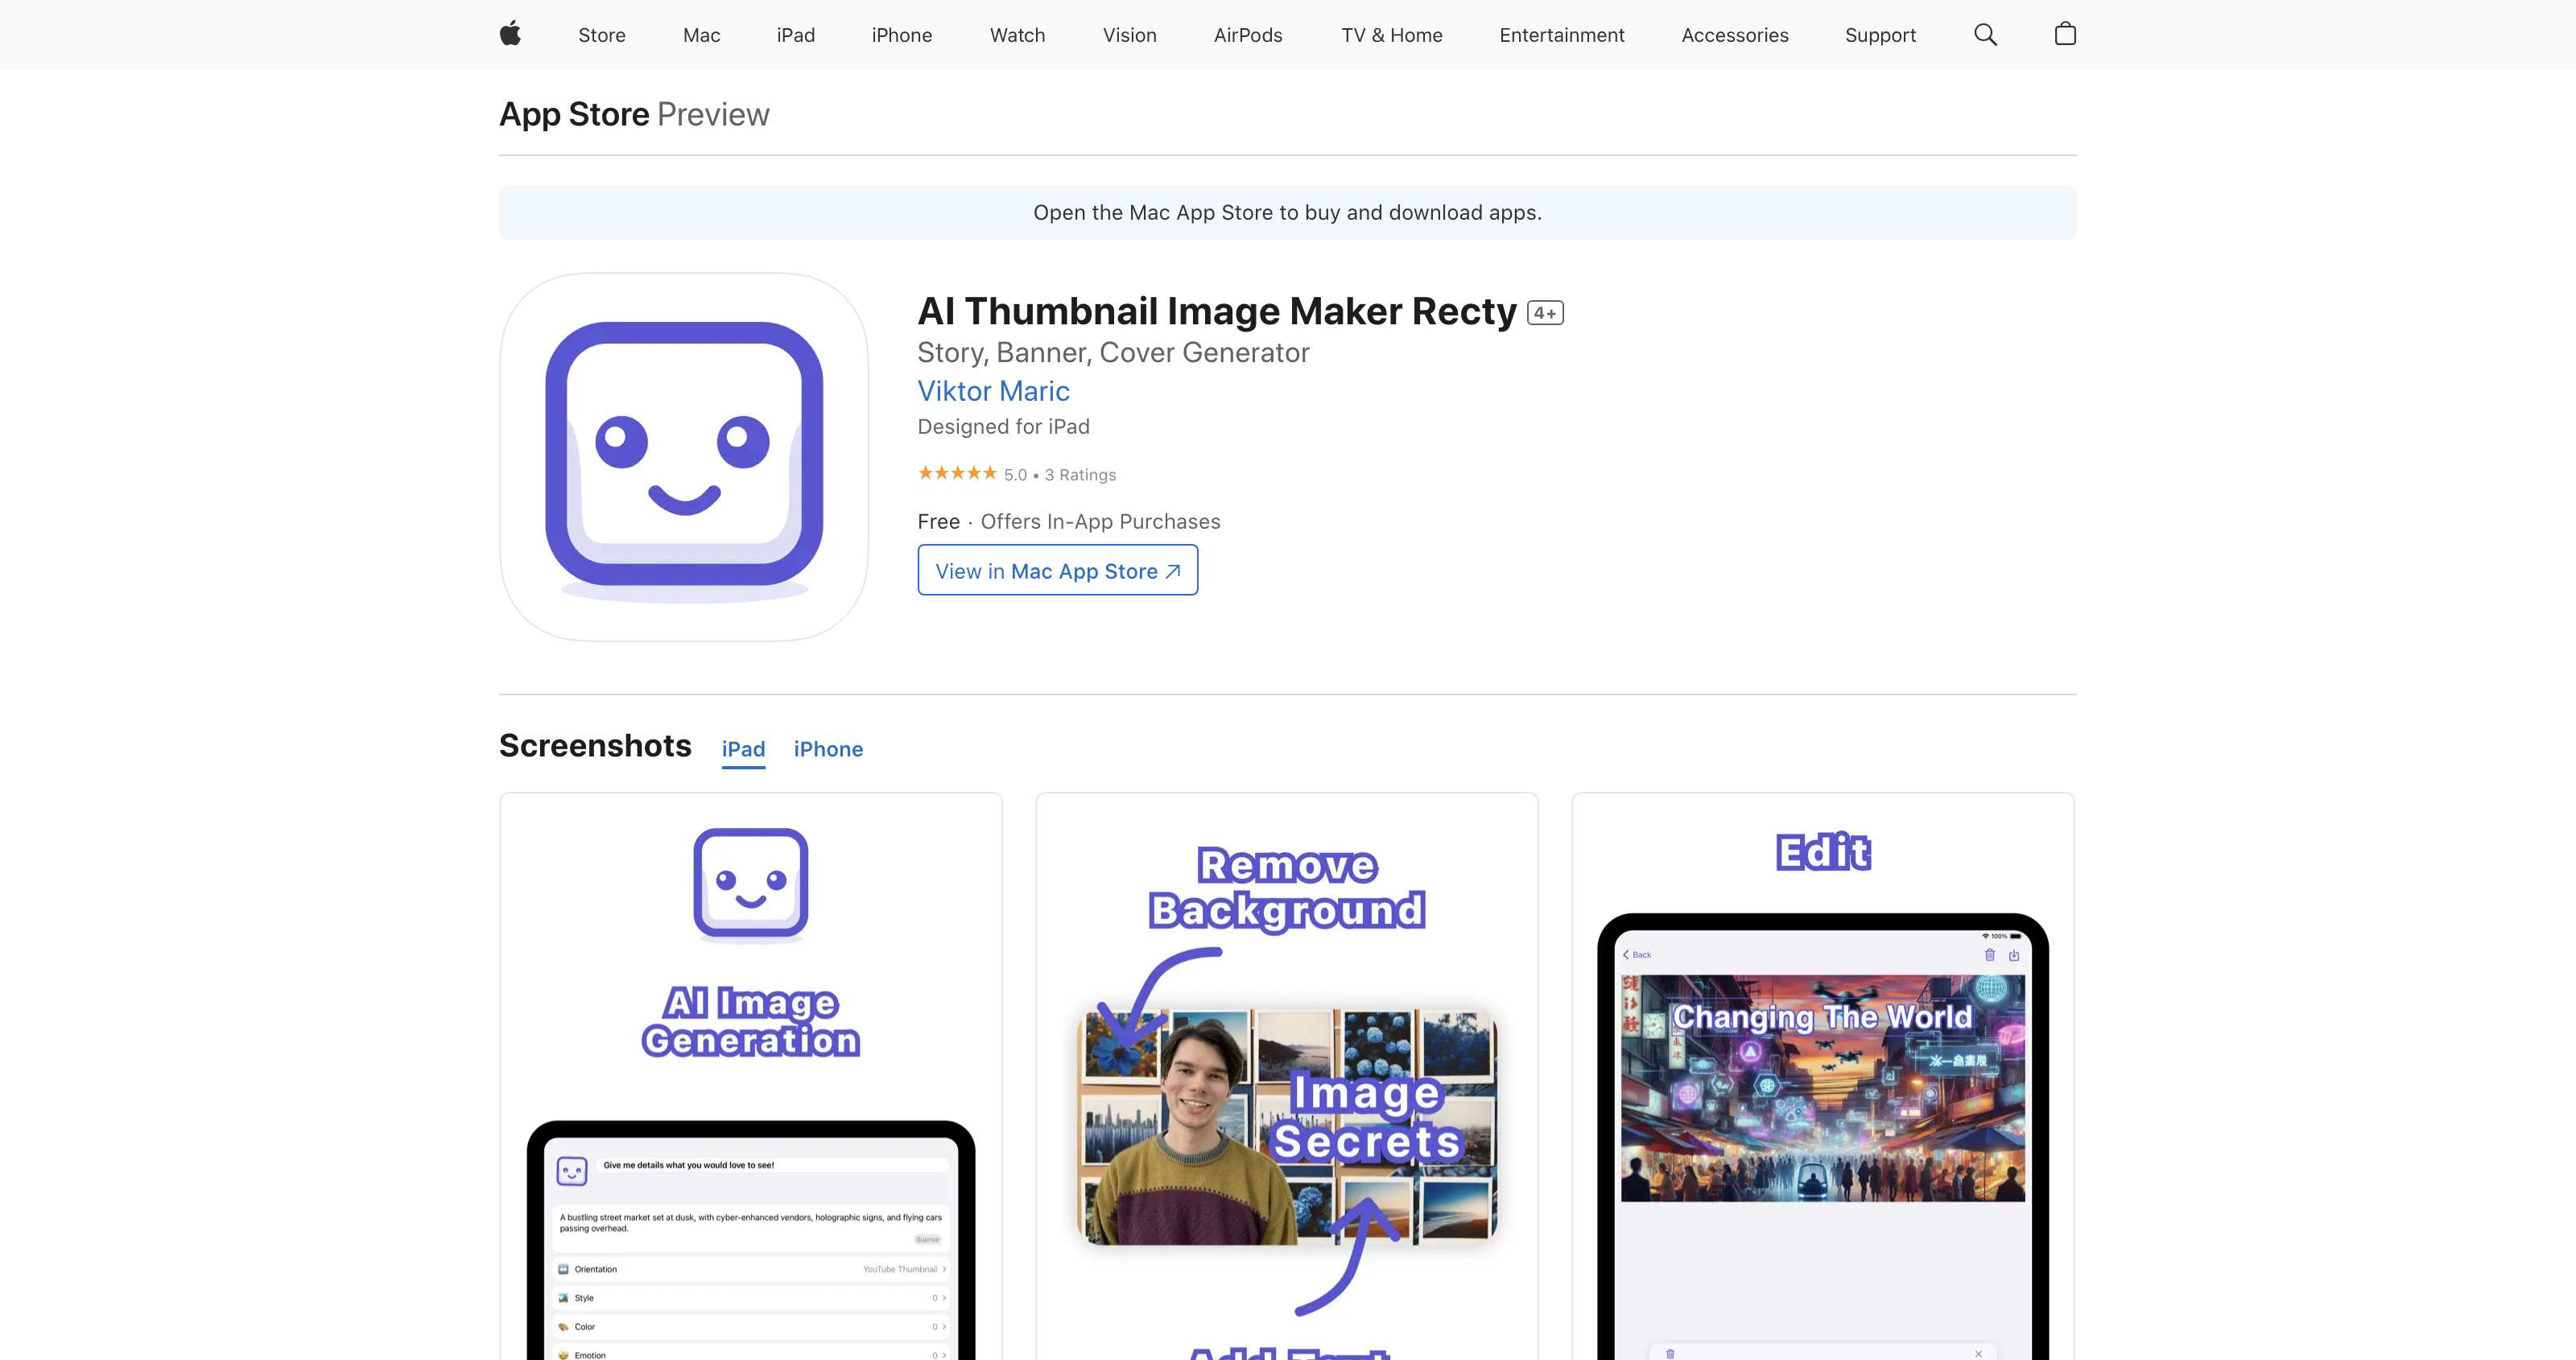Screen dimensions: 2576x1360
Task: Open the Vision menu item
Action: 1129,35
